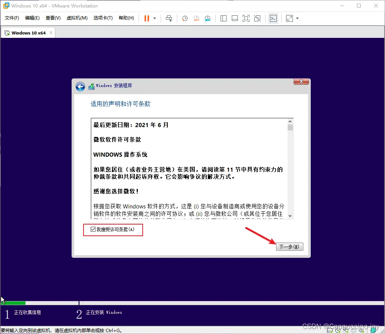This screenshot has width=385, height=334.
Task: Toggle the console view button
Action: pyautogui.click(x=273, y=18)
